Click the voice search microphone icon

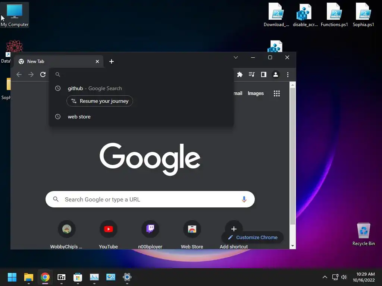tap(244, 200)
